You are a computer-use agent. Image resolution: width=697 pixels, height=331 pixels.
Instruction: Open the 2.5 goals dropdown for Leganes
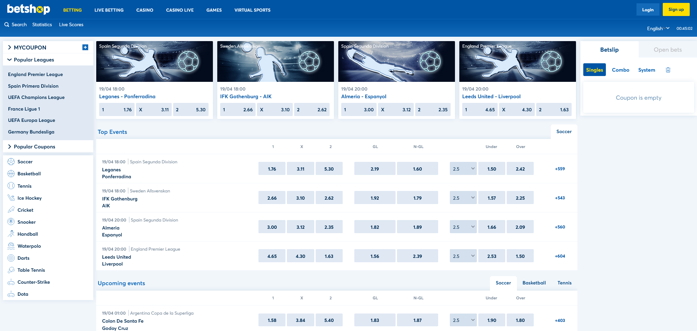point(463,169)
